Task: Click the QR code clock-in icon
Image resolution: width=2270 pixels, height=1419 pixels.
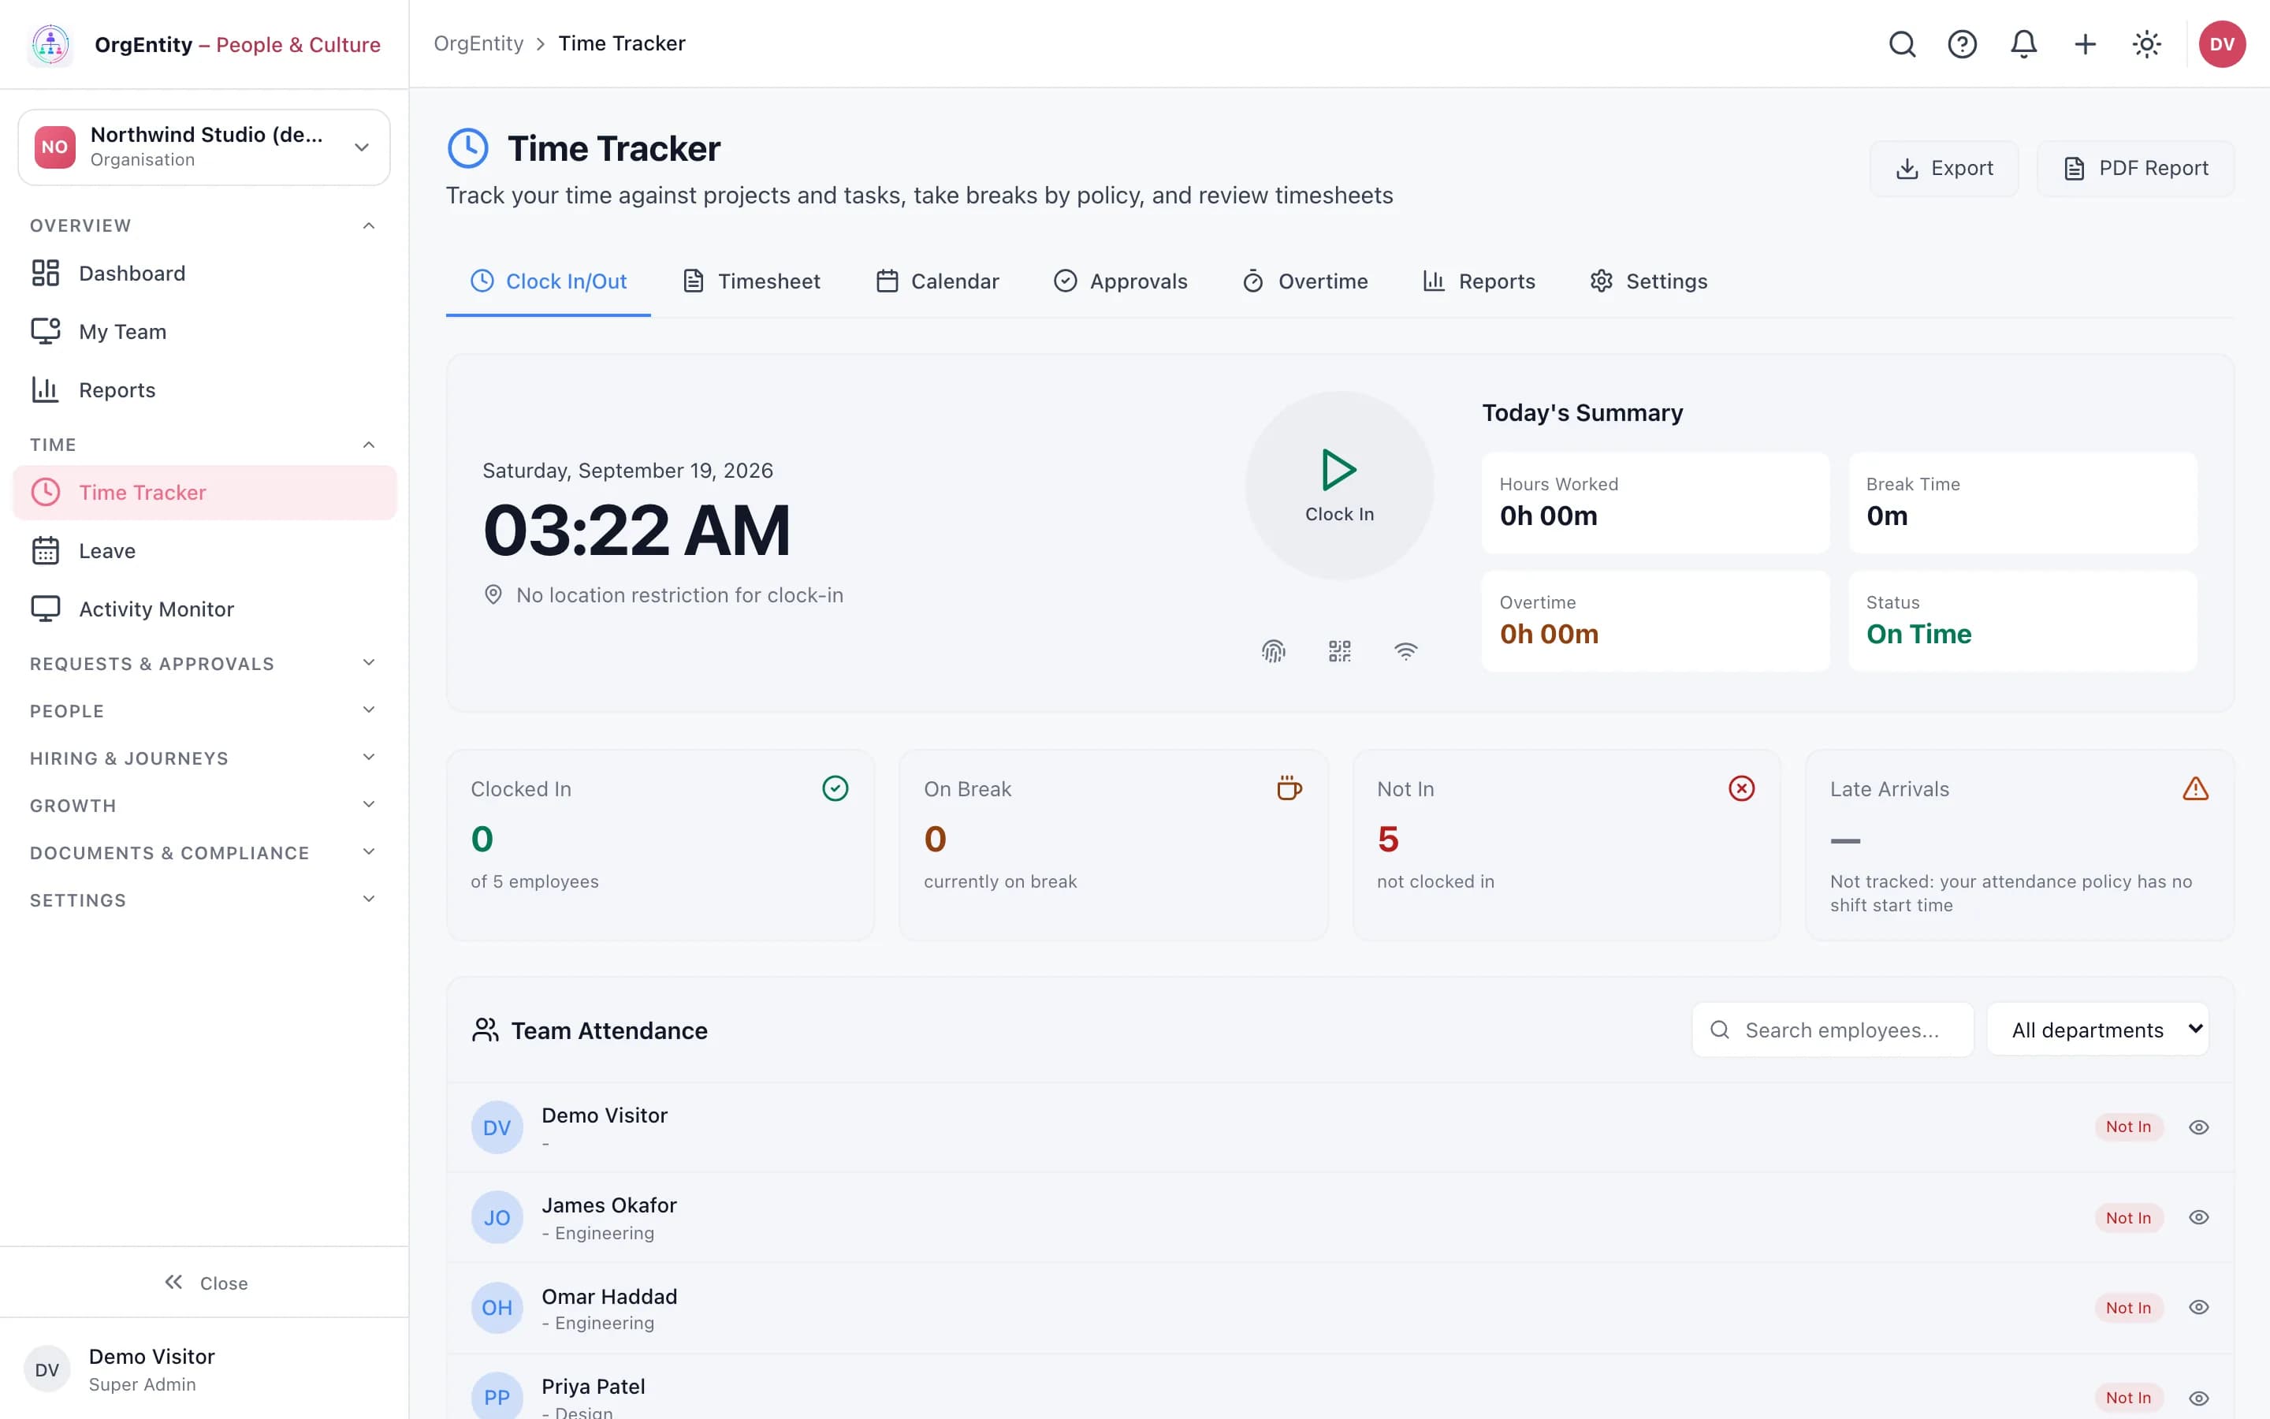Action: coord(1339,650)
